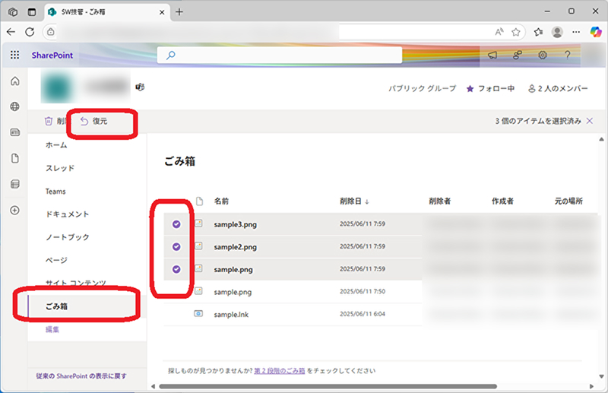Open the SharePoint app launcher grid
Image resolution: width=608 pixels, height=393 pixels.
tap(14, 55)
